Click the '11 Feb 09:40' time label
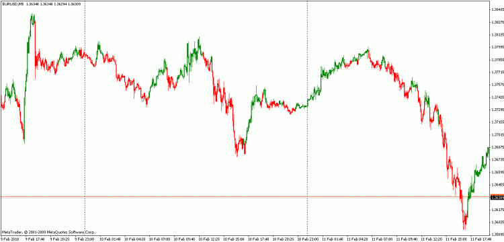Viewport: 504px width, 242px height. tap(408, 239)
